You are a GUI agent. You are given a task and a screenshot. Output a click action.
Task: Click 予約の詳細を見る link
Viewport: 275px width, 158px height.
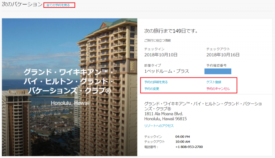point(156,82)
